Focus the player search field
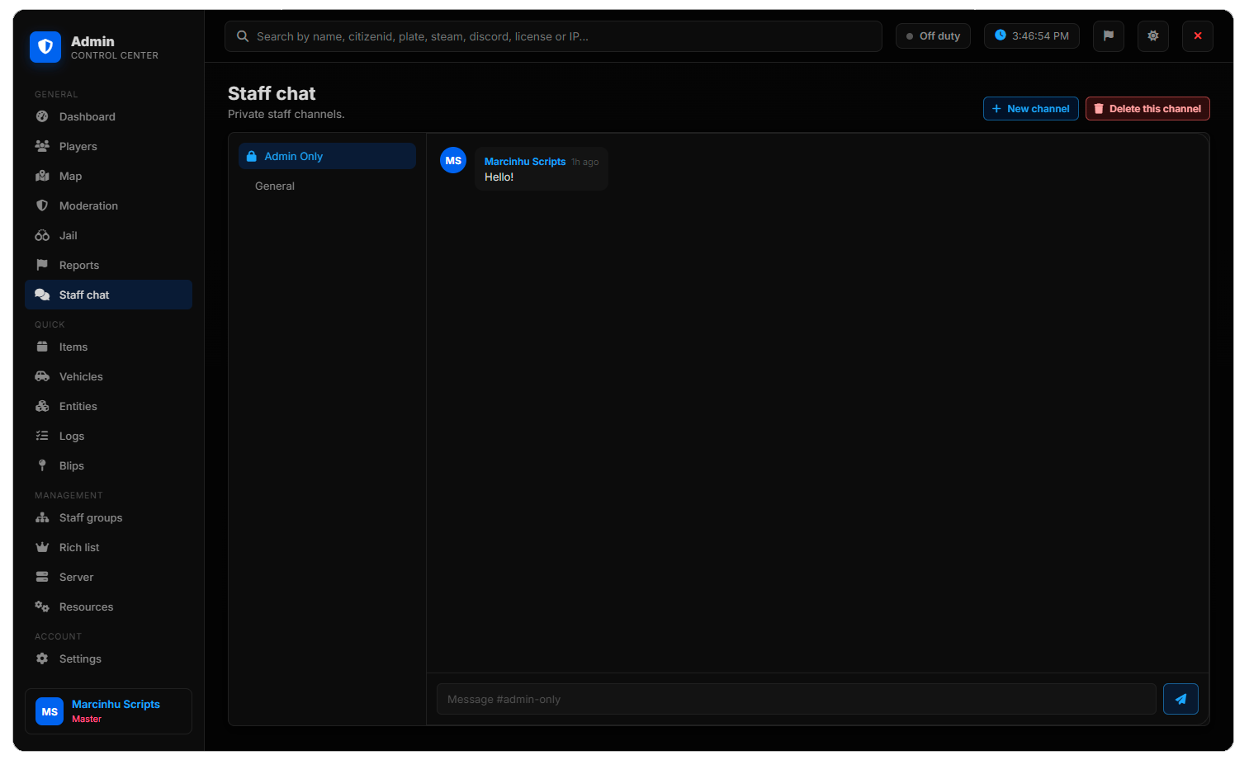Image resolution: width=1249 pixels, height=760 pixels. pos(553,36)
